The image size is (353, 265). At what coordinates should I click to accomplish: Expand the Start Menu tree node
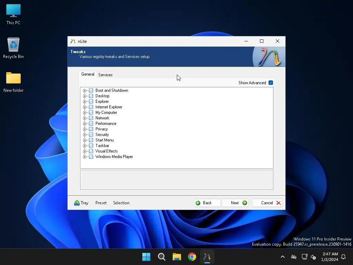[85, 140]
